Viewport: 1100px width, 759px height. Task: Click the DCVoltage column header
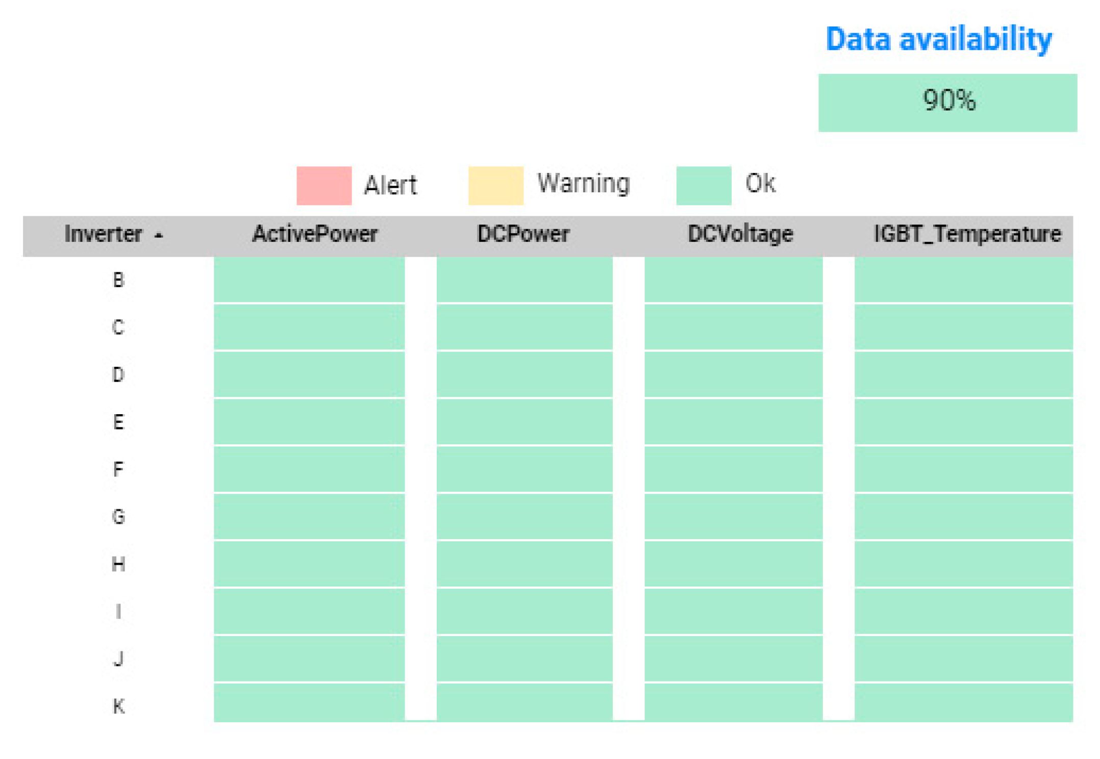(740, 234)
